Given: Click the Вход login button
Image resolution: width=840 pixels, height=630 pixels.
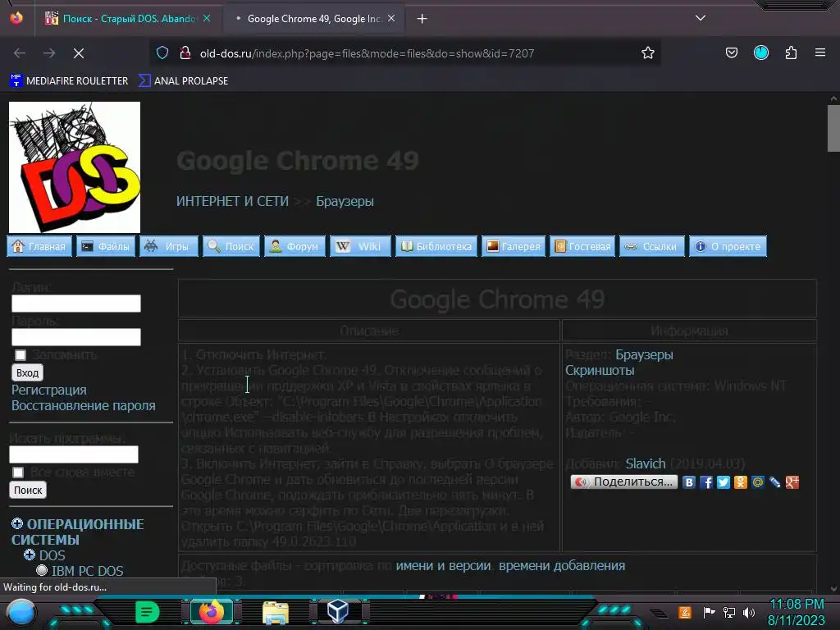Looking at the screenshot, I should pyautogui.click(x=27, y=372).
